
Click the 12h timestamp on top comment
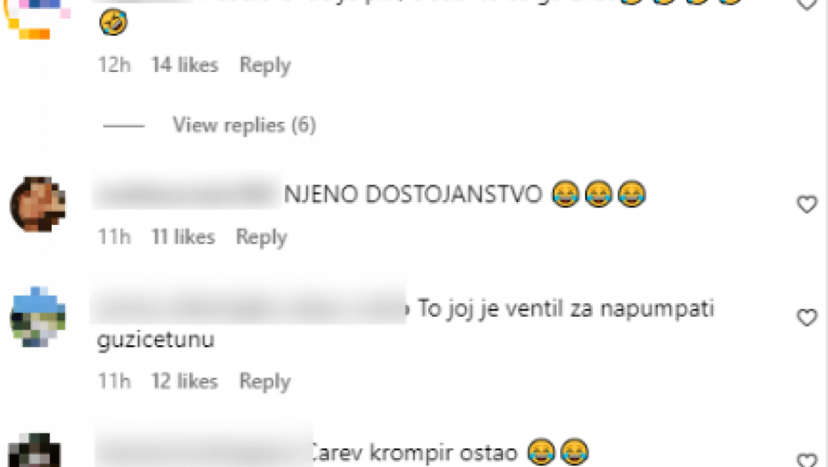click(x=114, y=65)
